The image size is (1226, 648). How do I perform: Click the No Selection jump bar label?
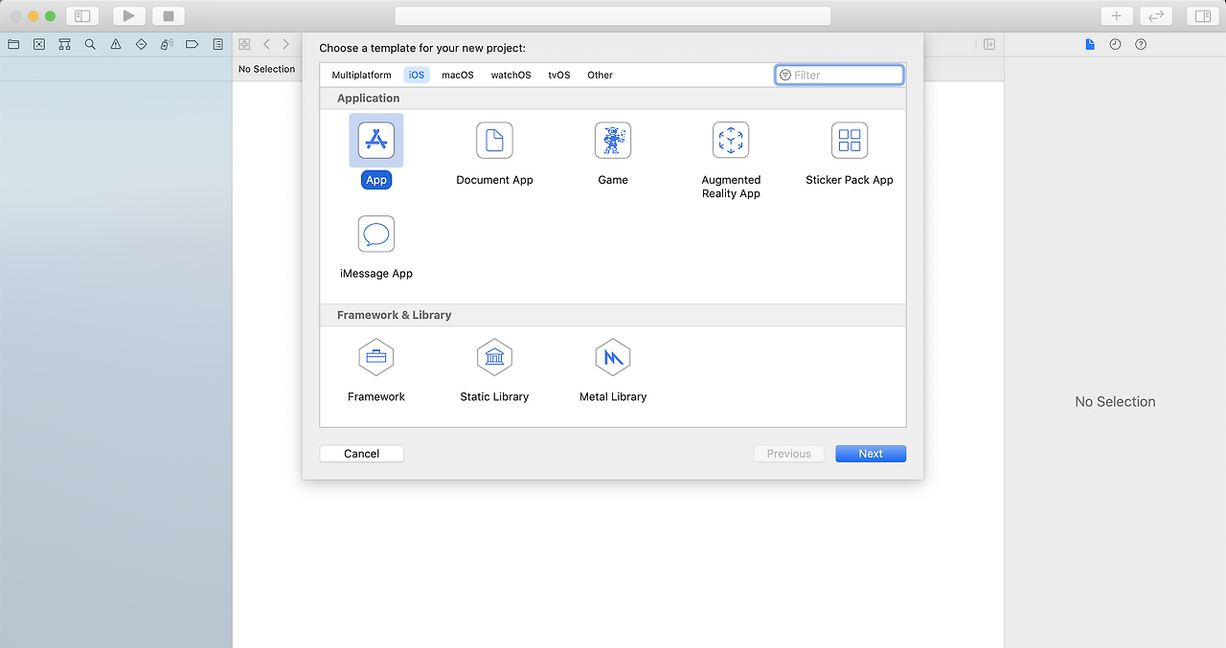click(x=266, y=69)
